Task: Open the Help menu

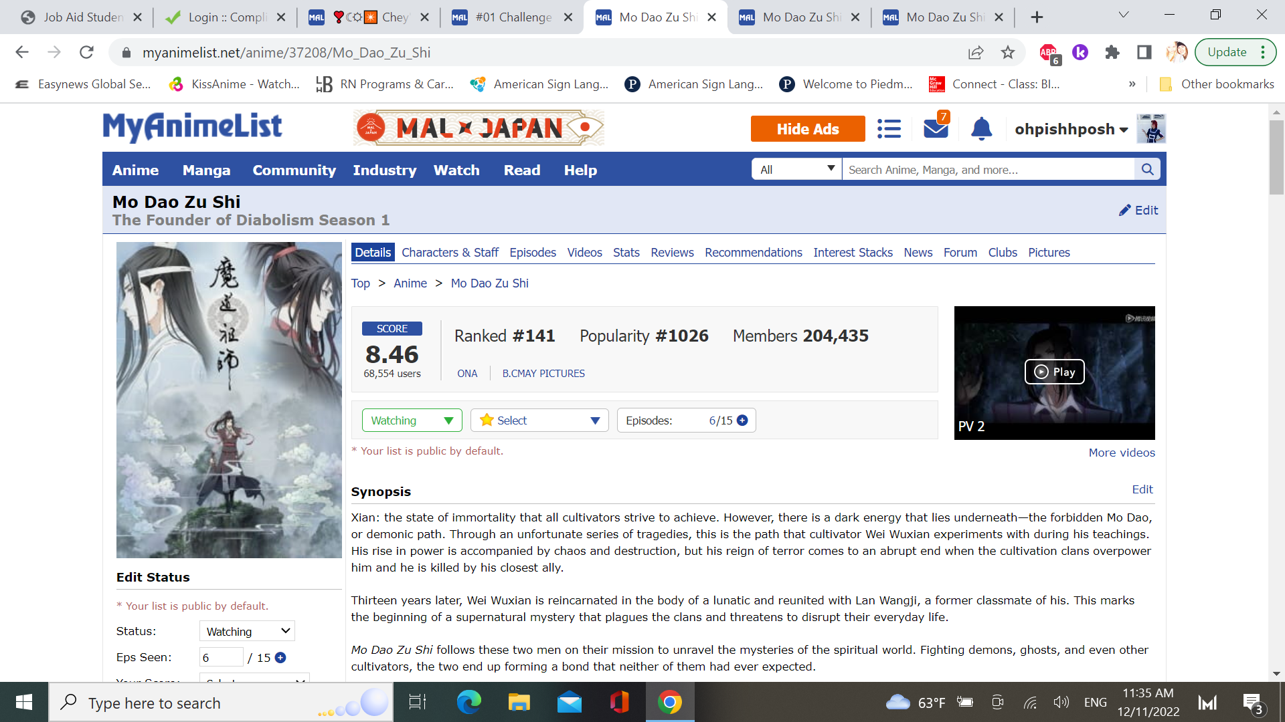Action: point(580,170)
